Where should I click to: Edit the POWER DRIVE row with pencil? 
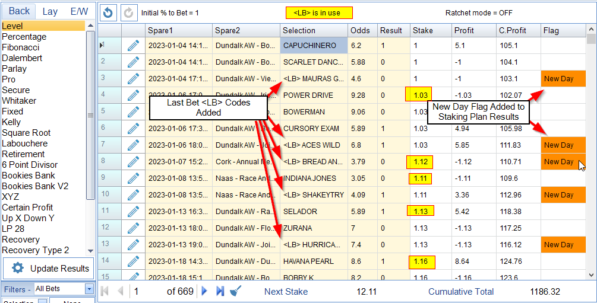click(133, 95)
